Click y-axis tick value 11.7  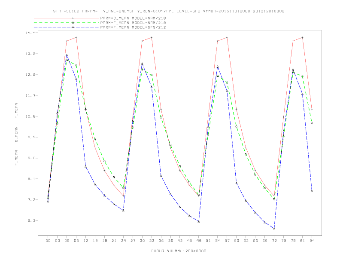coord(30,95)
